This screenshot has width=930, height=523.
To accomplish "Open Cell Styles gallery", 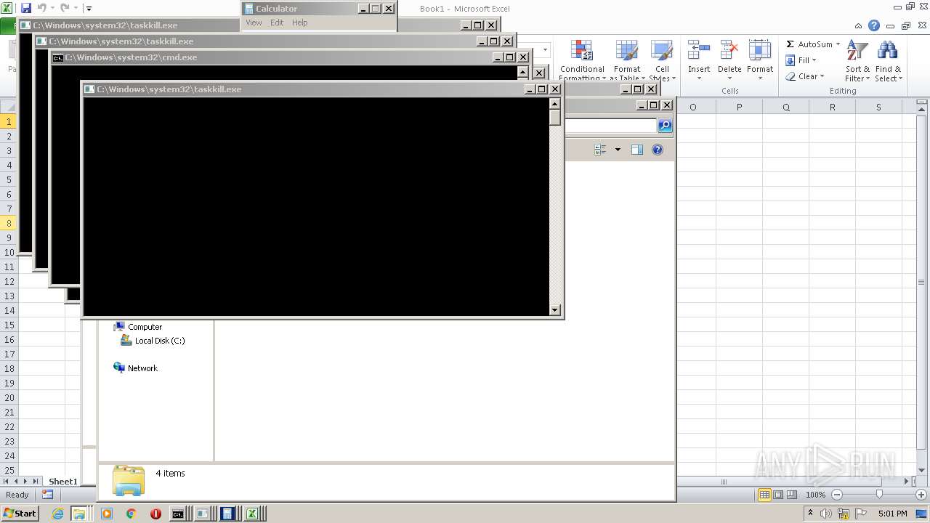I will point(661,60).
